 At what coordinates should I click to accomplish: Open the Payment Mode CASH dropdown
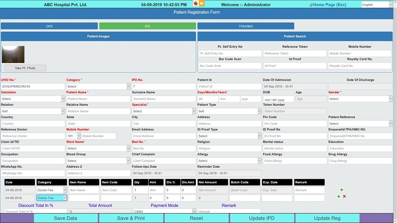tap(163, 211)
